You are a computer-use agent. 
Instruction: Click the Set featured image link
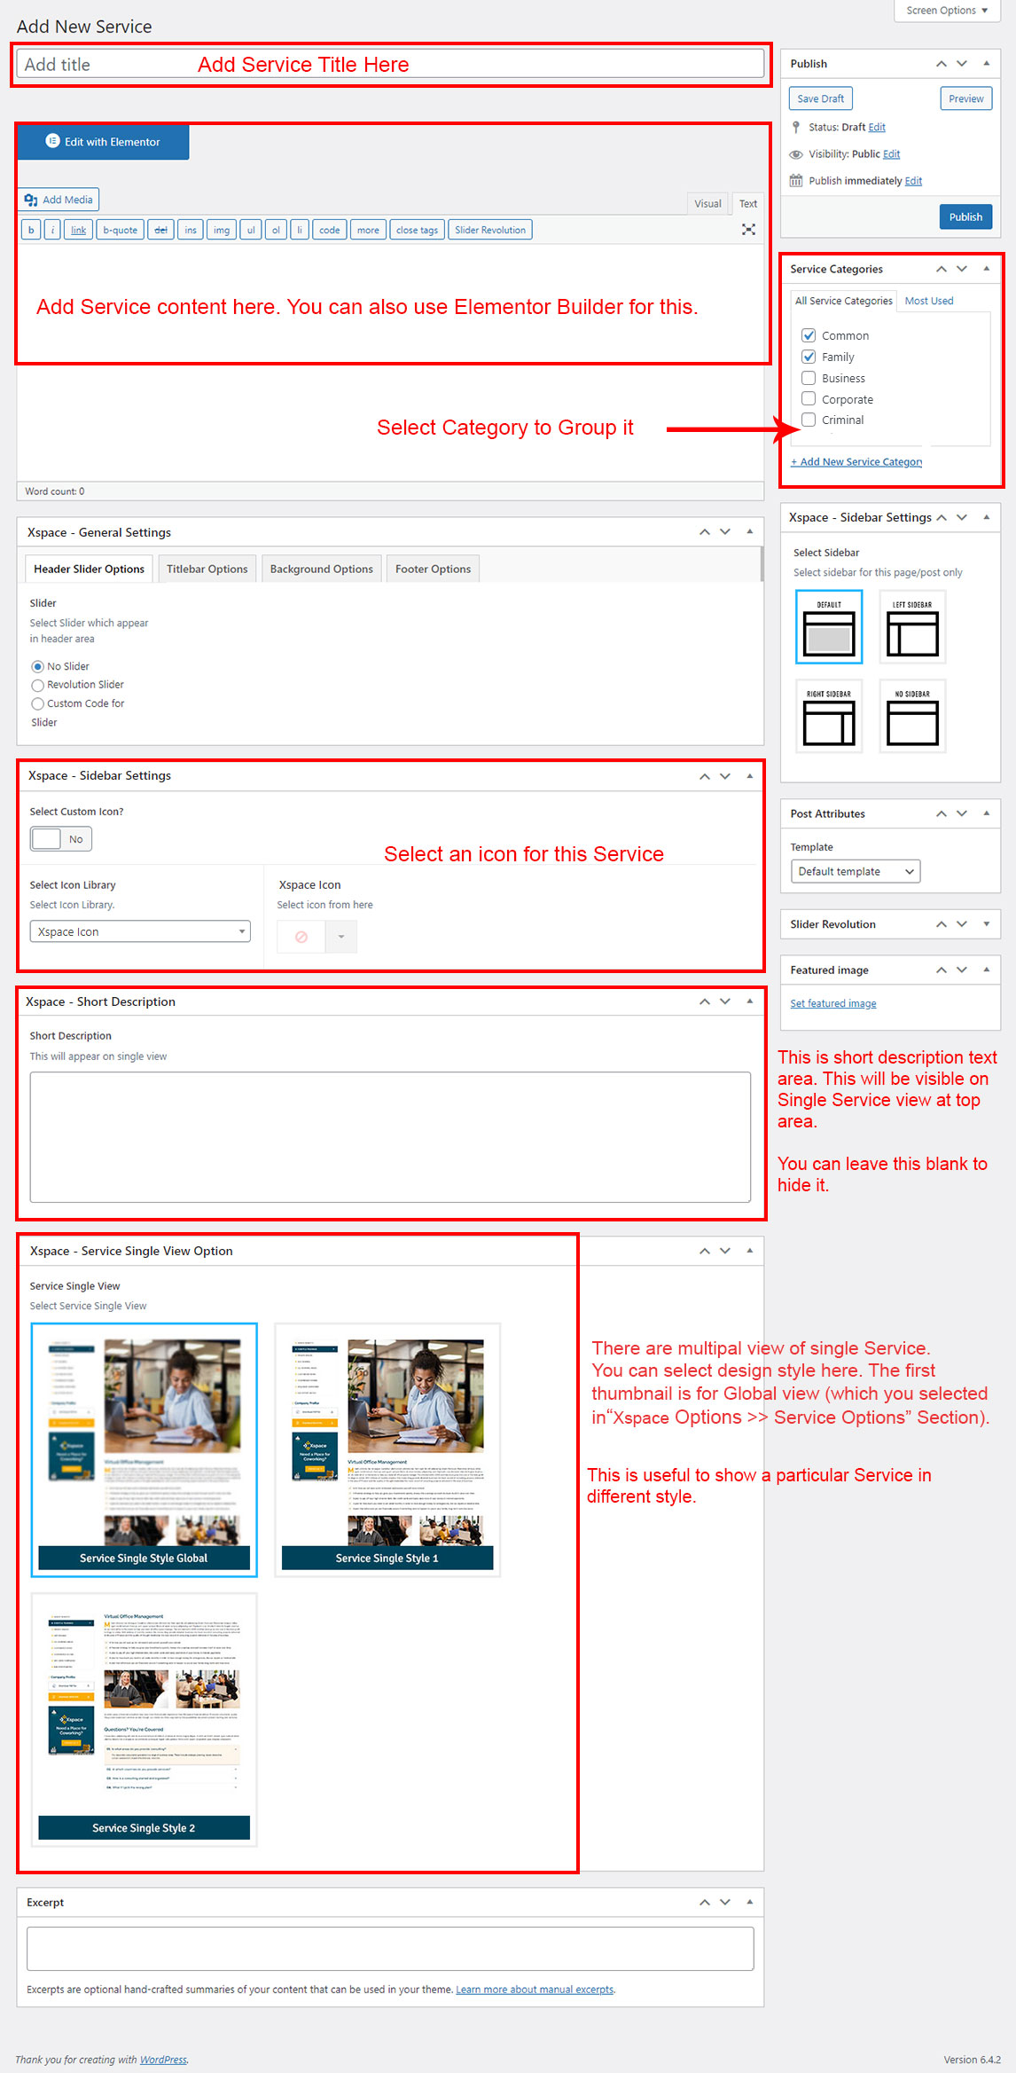tap(832, 1003)
